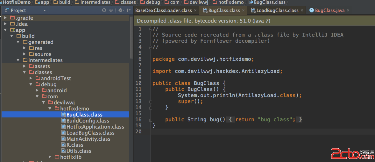Click the Scroll from Source target icon
Image resolution: width=375 pixels, height=162 pixels.
coord(104,10)
